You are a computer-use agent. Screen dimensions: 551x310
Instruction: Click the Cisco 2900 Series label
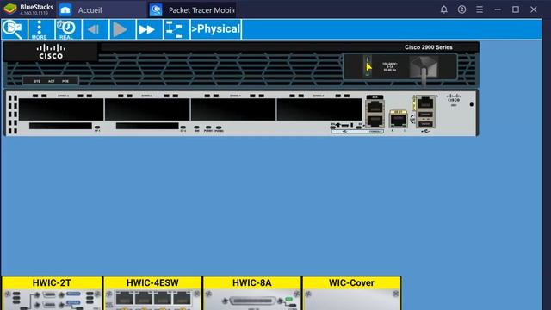click(429, 47)
